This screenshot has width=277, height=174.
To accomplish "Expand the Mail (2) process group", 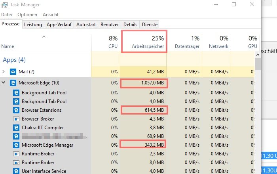I will 3,71.
